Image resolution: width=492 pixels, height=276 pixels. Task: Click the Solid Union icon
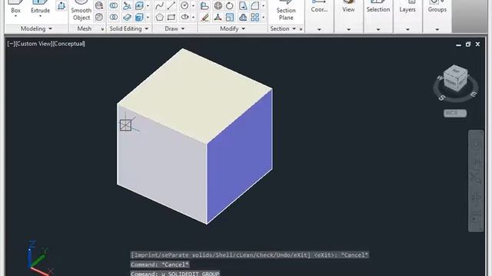(114, 5)
